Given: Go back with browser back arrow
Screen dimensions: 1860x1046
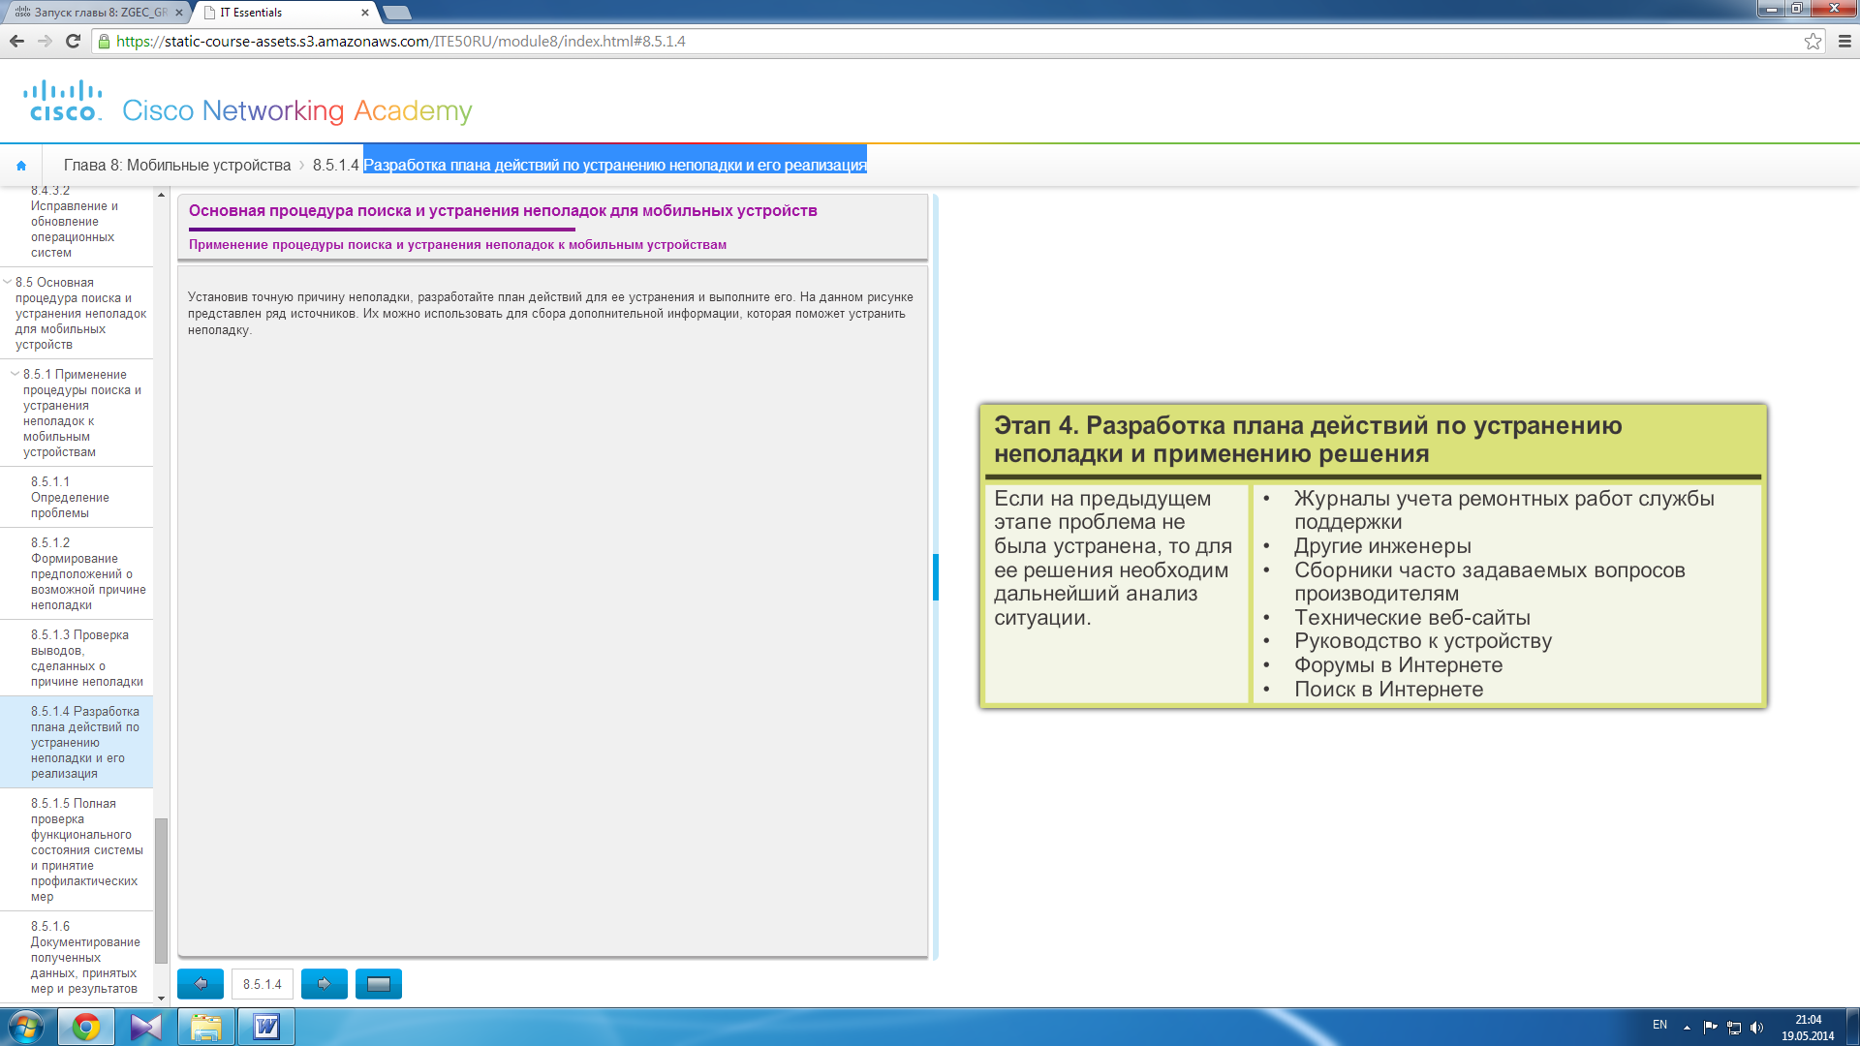Looking at the screenshot, I should pyautogui.click(x=16, y=41).
